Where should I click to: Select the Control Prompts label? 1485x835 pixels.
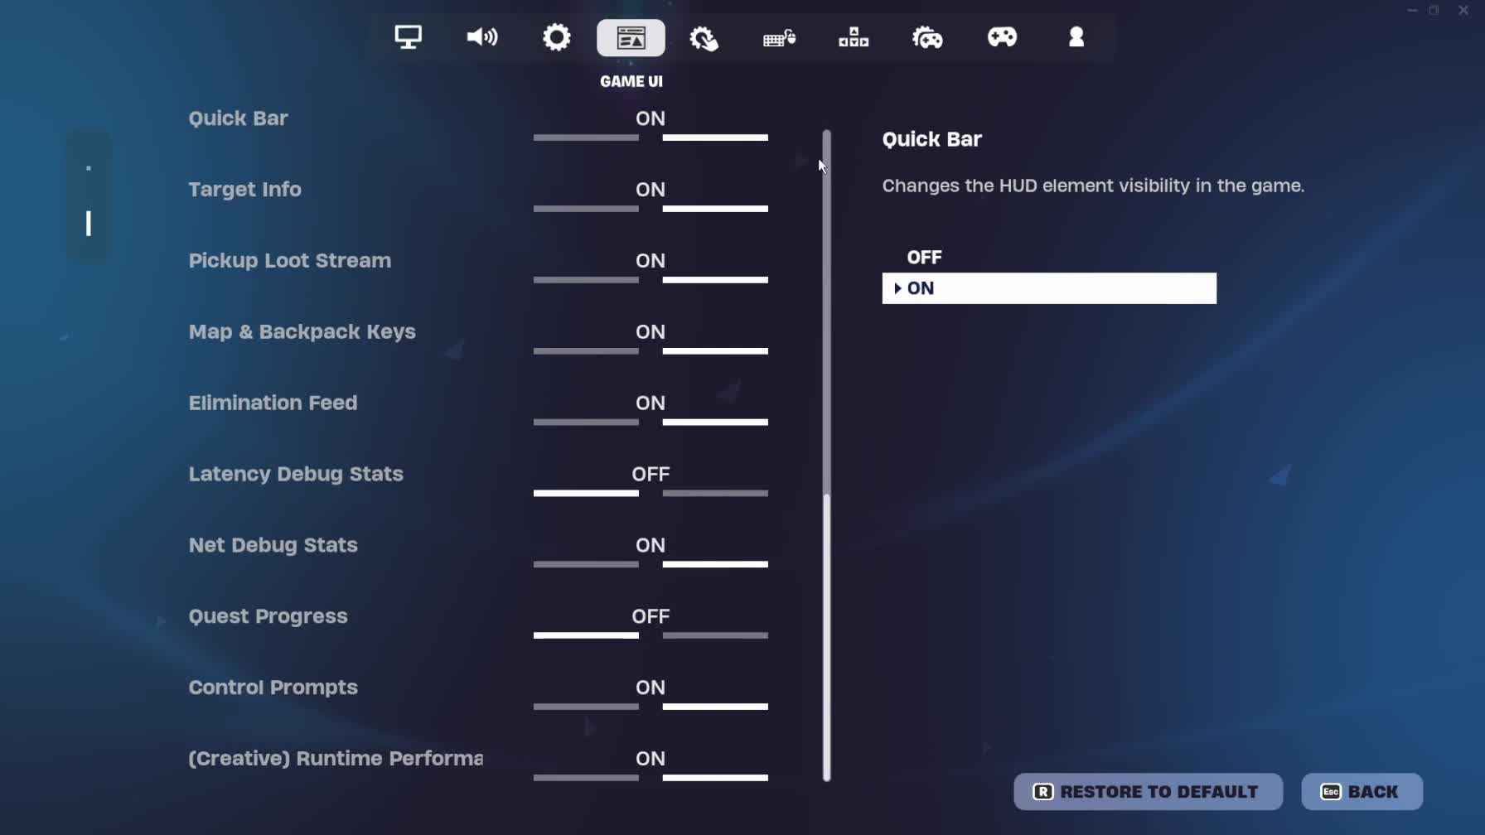coord(273,688)
